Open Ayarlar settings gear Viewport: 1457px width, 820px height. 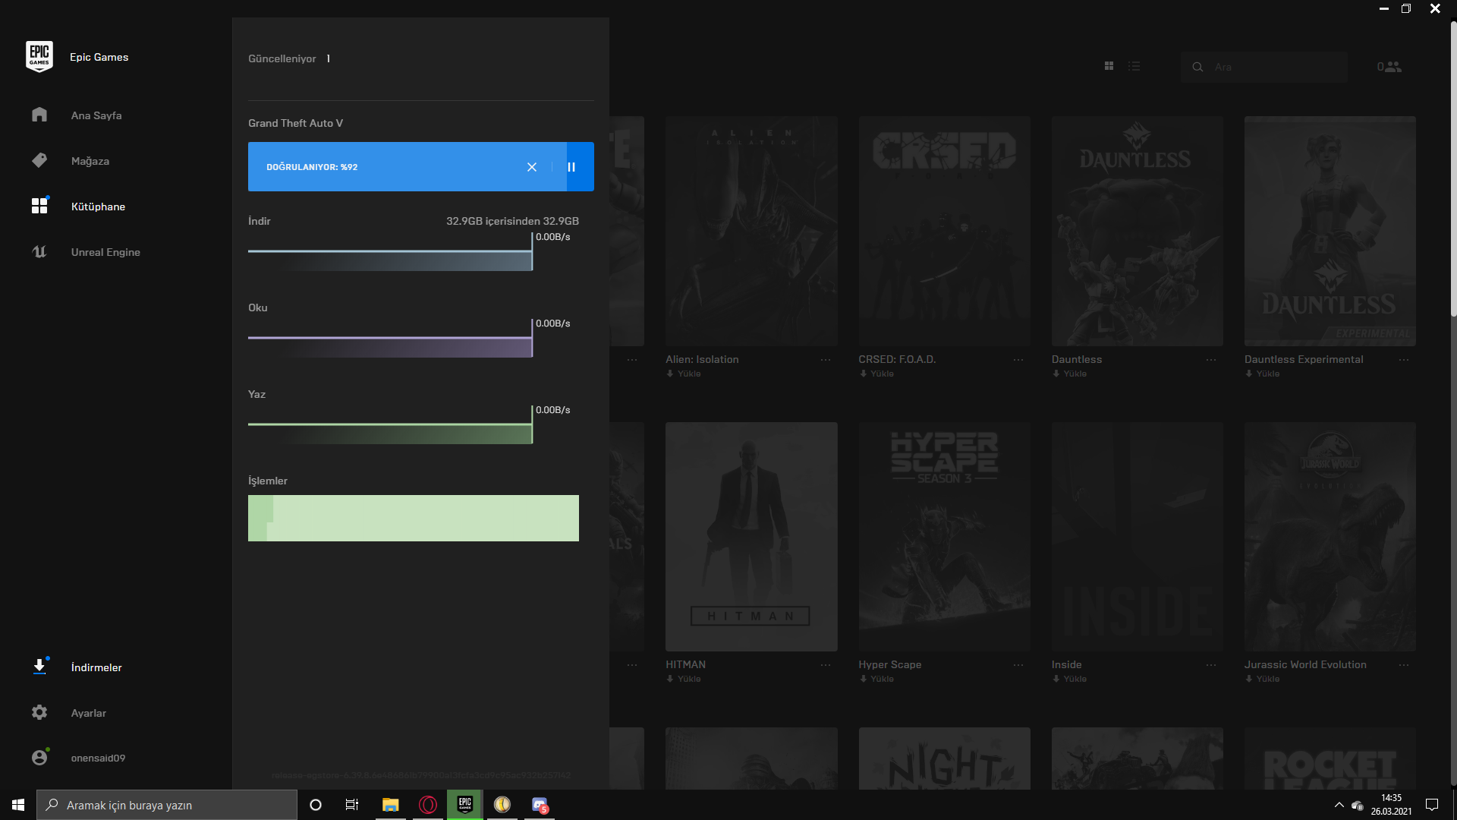(x=39, y=712)
